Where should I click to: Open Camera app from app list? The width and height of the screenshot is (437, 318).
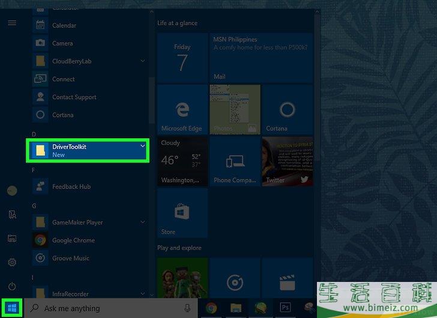pyautogui.click(x=62, y=43)
